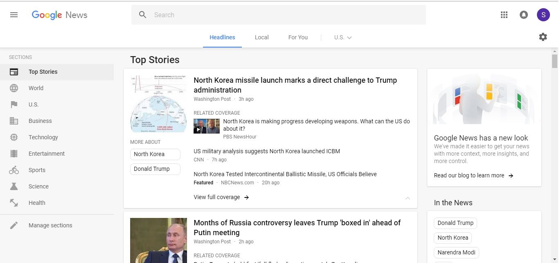
Task: Open the notifications bell
Action: click(524, 15)
